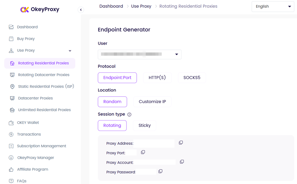Click the Proxy Port field
The height and width of the screenshot is (184, 297).
pos(131,152)
